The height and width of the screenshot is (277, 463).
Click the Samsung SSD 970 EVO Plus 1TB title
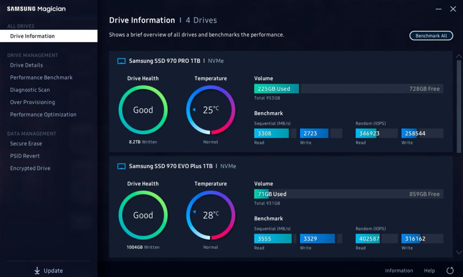coord(171,166)
